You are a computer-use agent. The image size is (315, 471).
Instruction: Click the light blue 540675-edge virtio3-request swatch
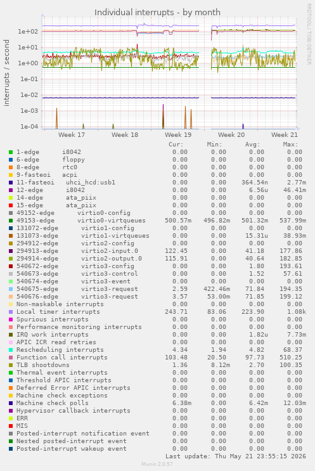11,289
